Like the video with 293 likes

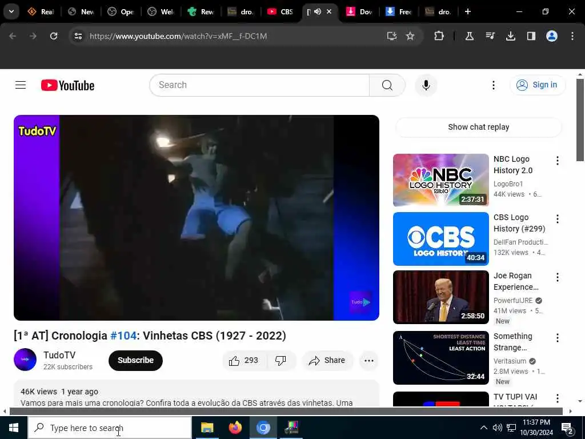pyautogui.click(x=245, y=361)
